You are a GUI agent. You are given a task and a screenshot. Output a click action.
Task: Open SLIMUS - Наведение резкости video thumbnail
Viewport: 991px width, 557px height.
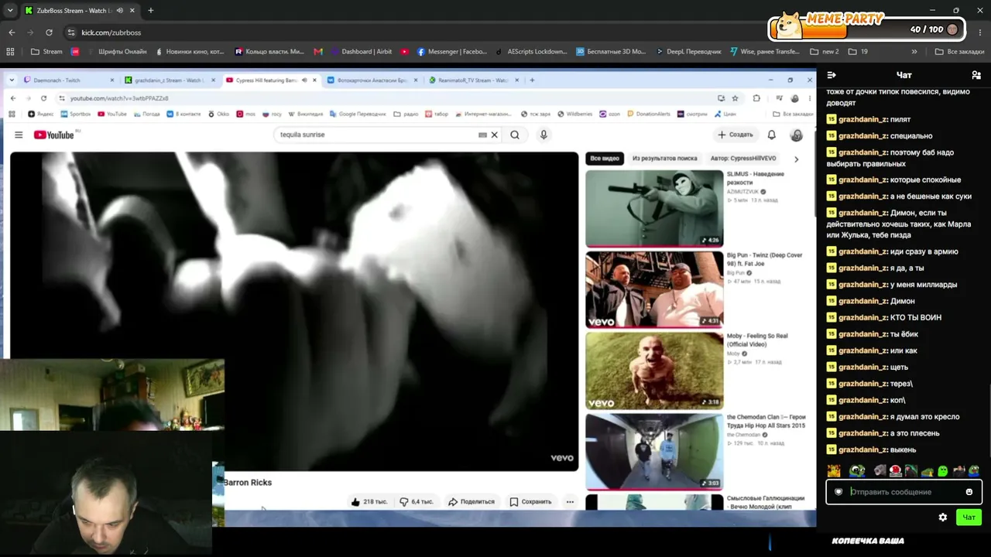click(x=654, y=209)
